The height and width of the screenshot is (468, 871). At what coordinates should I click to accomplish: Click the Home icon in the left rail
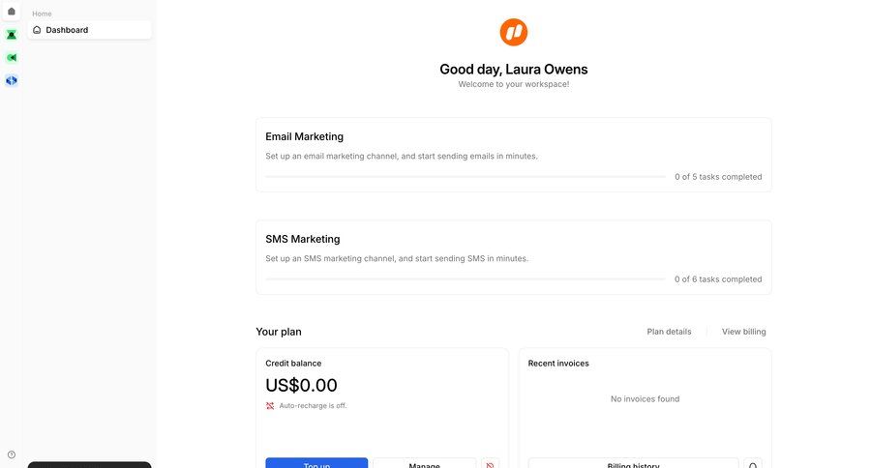pos(12,11)
